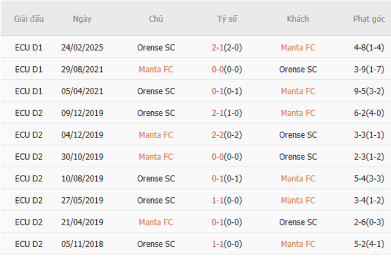
Task: Open the 2-1 score on 24/02/2025
Action: point(218,47)
